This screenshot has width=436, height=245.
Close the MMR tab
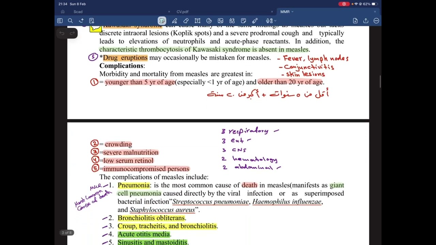[375, 12]
